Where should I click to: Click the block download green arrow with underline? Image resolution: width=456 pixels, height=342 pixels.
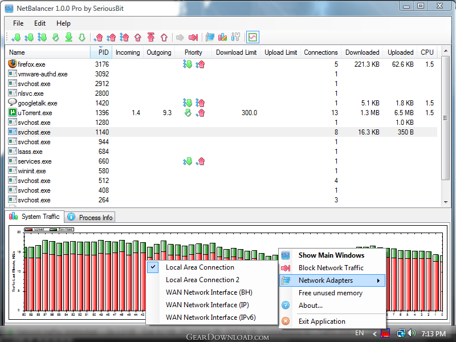click(x=68, y=37)
